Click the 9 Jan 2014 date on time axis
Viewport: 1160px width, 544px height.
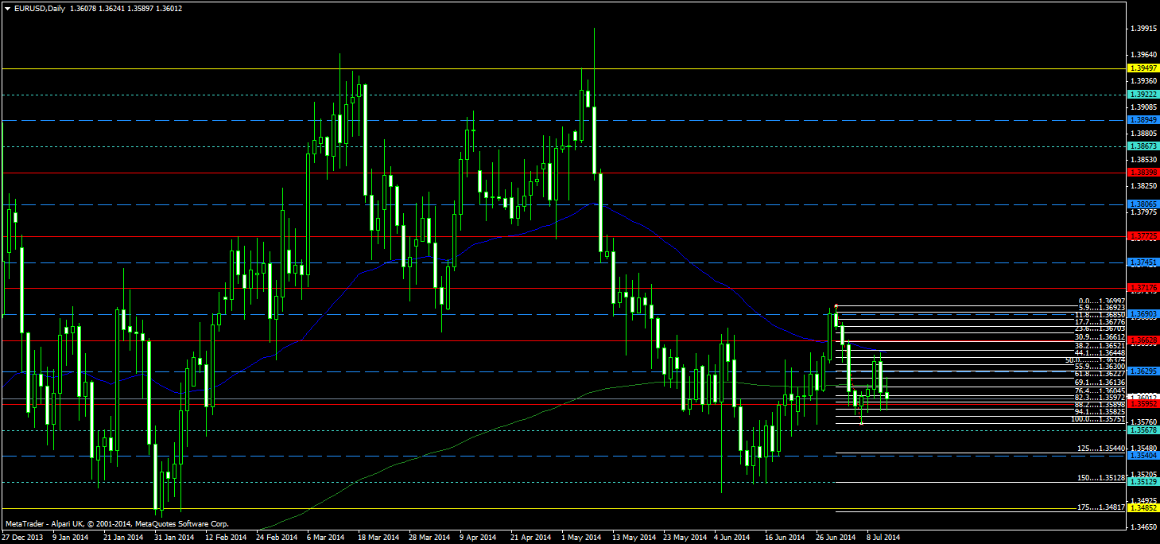(72, 538)
